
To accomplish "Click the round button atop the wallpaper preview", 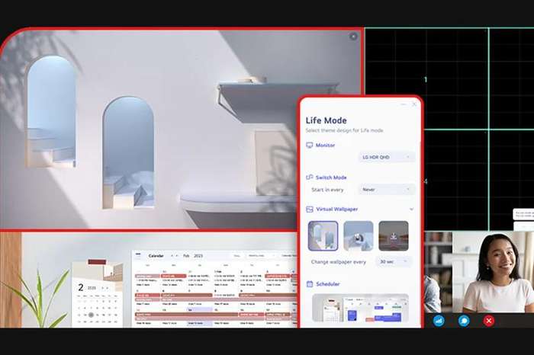I will [x=353, y=37].
